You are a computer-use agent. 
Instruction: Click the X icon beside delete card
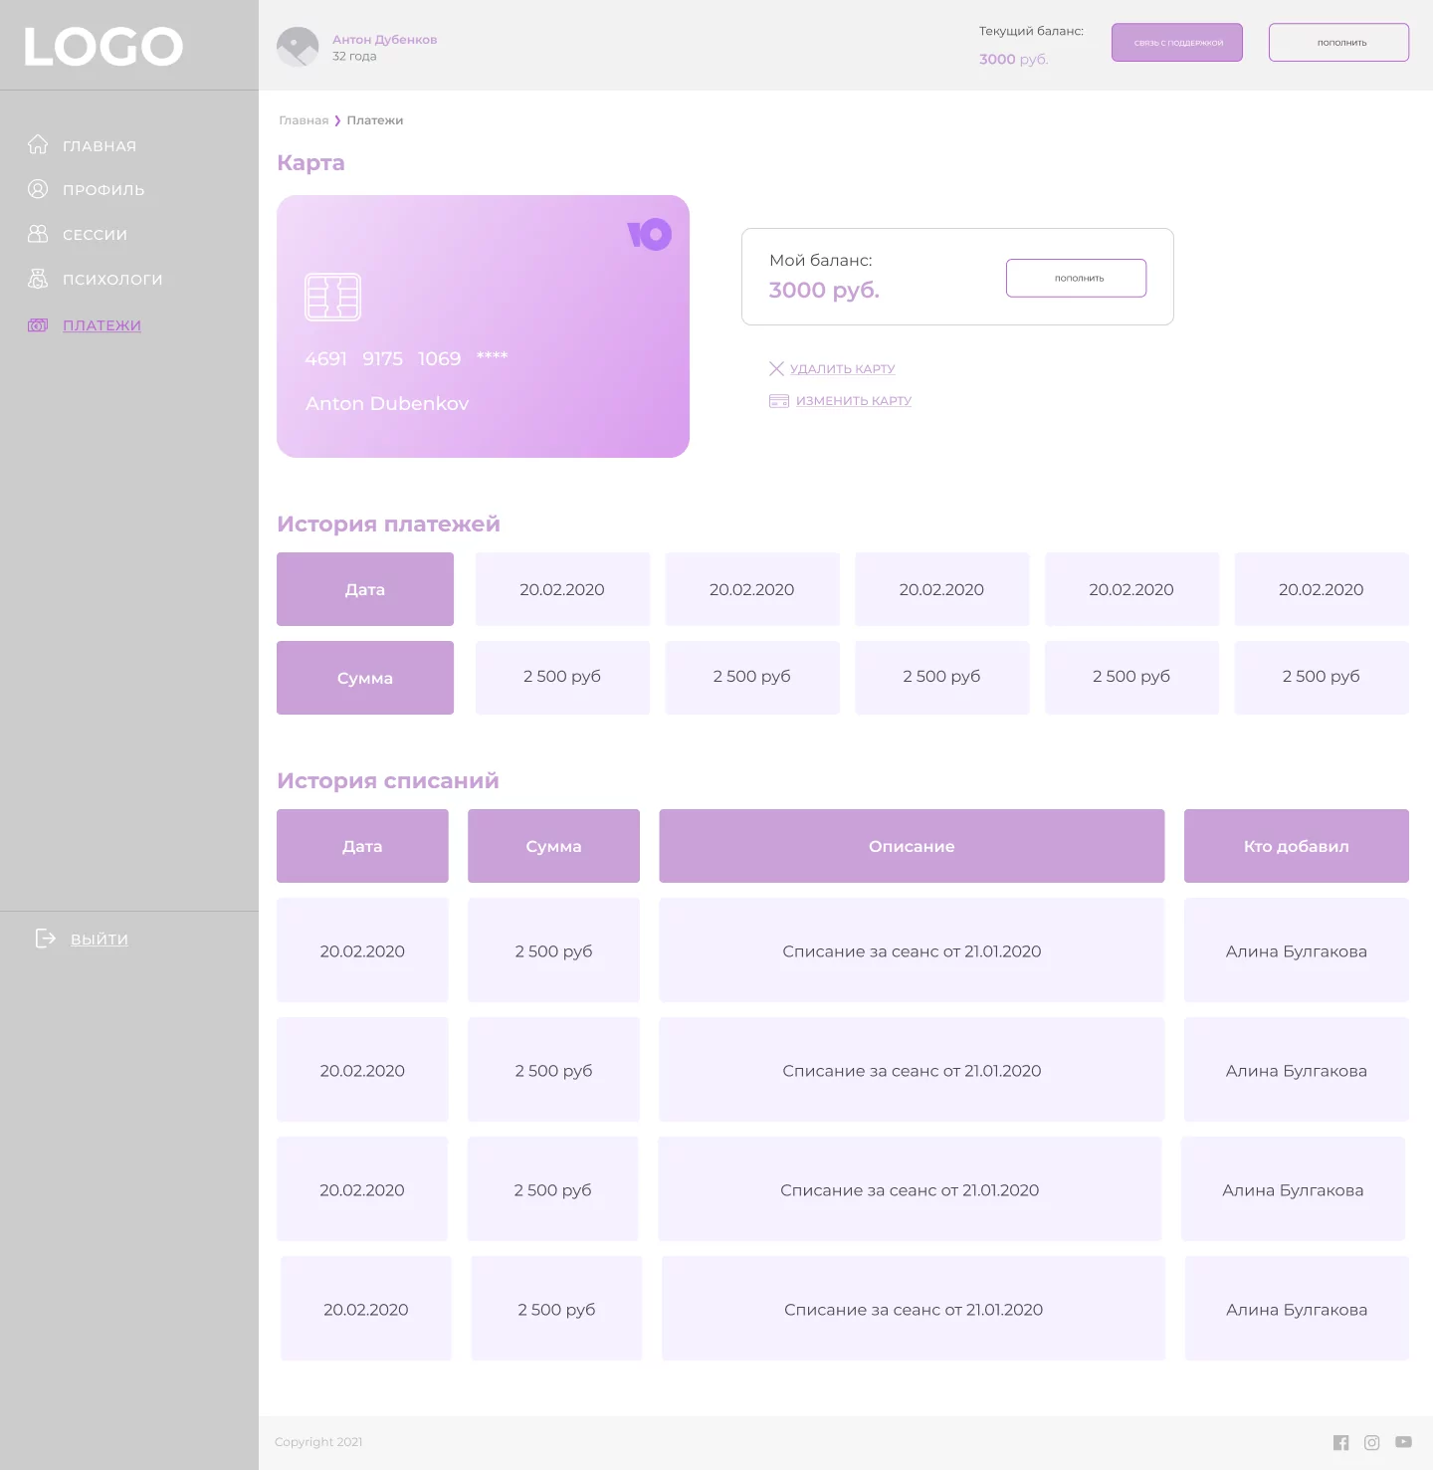[776, 368]
